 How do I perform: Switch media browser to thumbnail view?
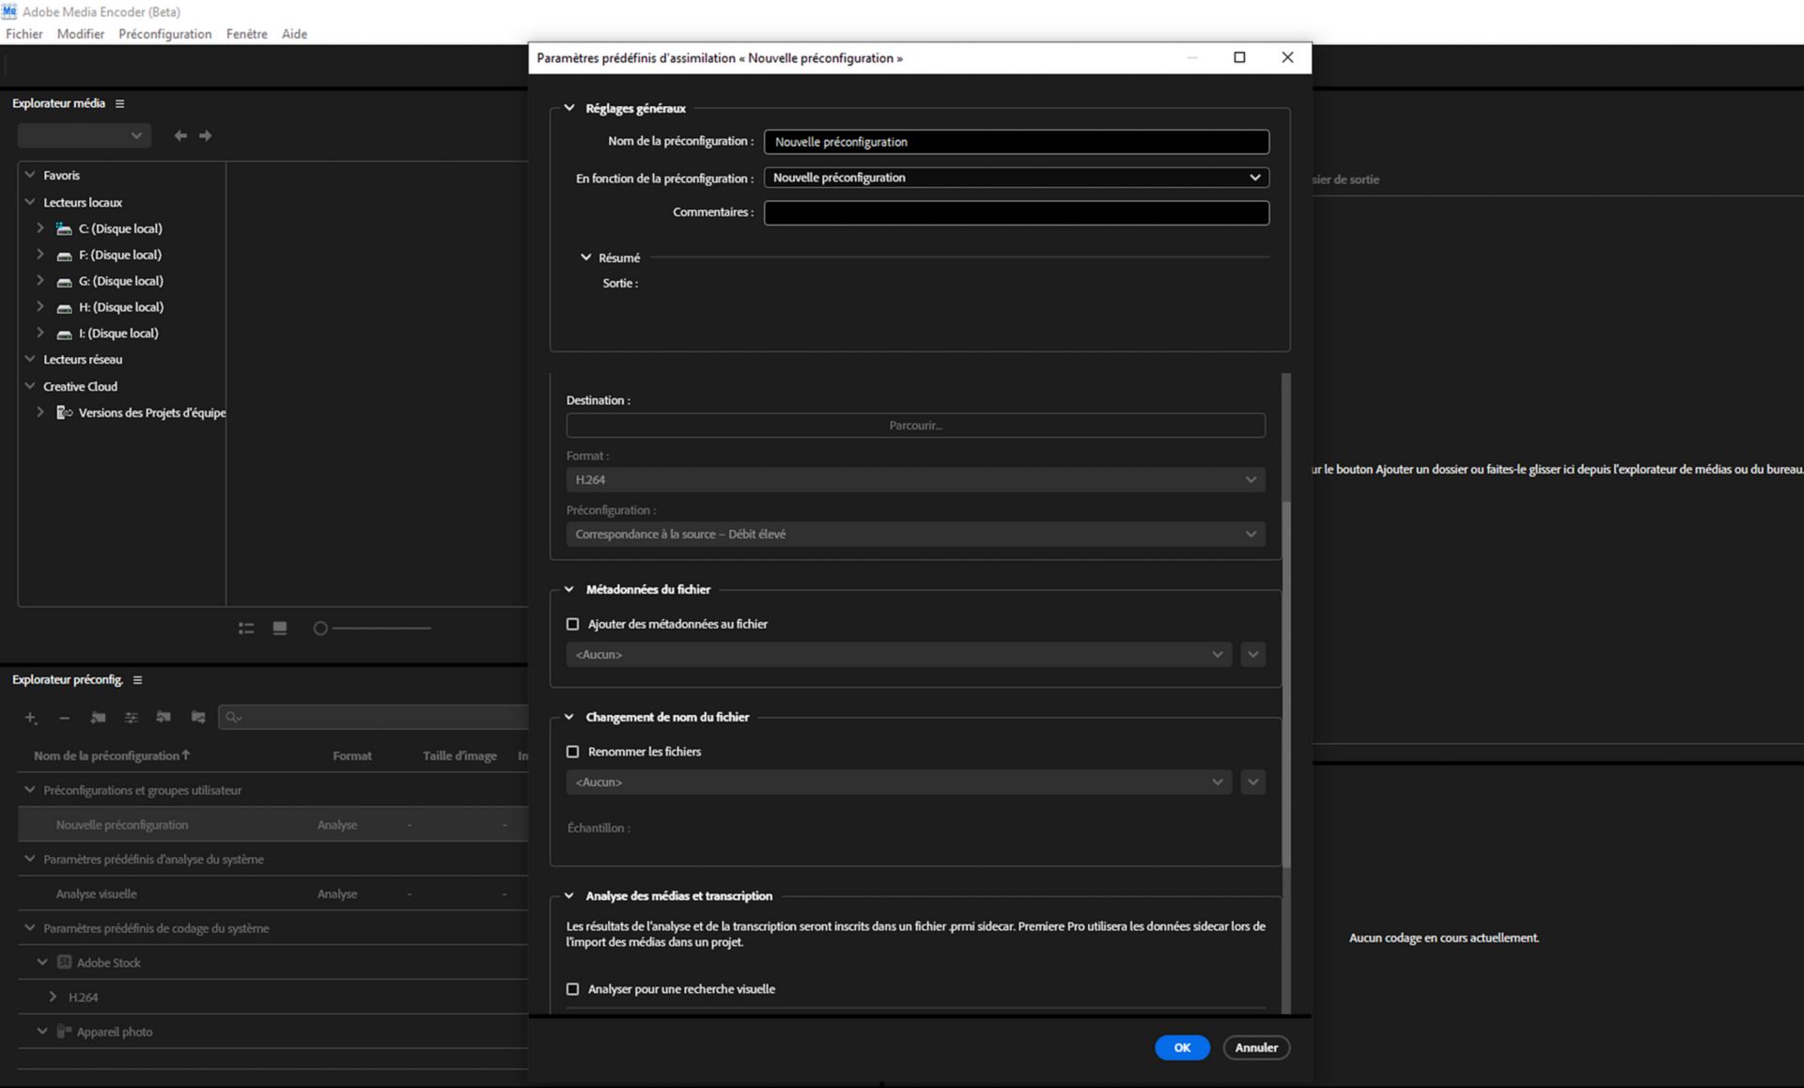280,628
